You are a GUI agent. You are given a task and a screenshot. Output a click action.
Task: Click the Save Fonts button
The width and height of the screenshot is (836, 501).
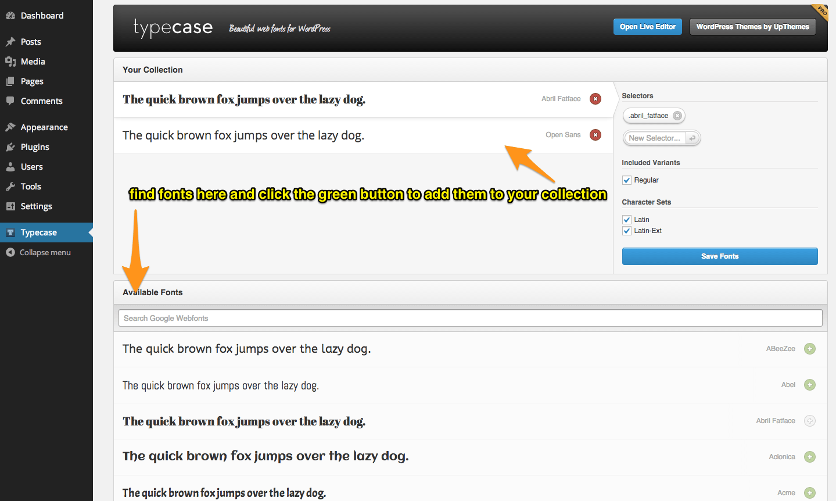pyautogui.click(x=719, y=256)
